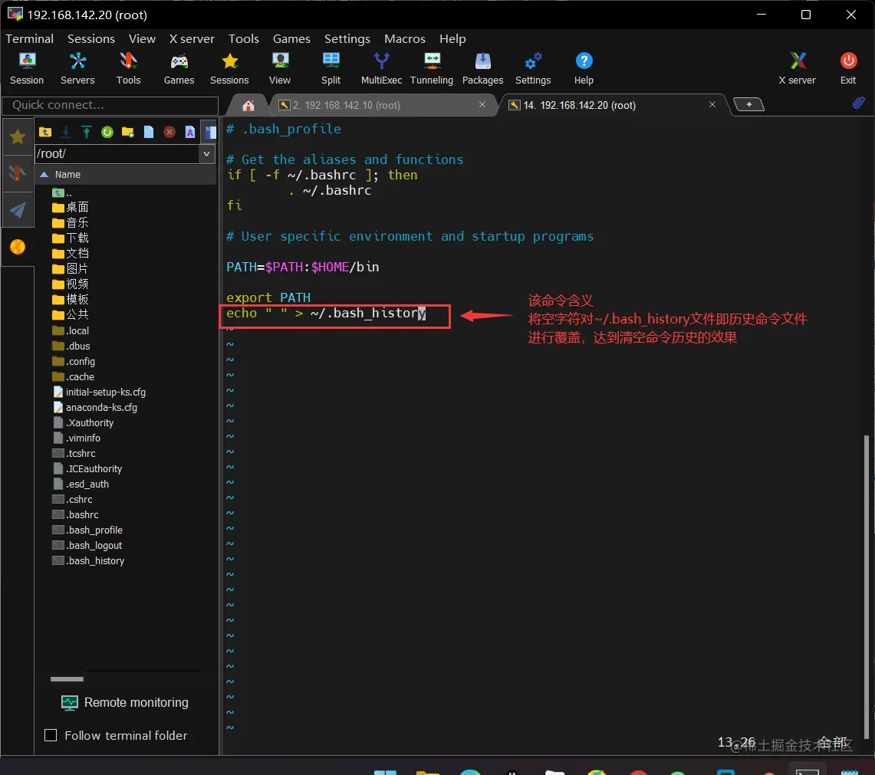875x775 pixels.
Task: Close the 192.168.142.20 tab
Action: [712, 104]
